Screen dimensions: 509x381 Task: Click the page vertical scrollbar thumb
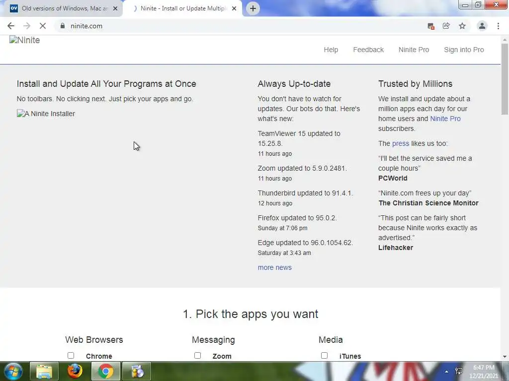click(x=505, y=79)
